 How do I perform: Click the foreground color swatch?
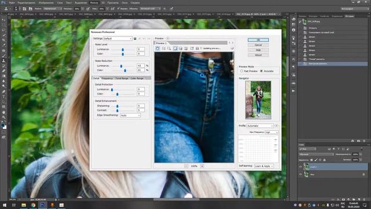point(2,125)
